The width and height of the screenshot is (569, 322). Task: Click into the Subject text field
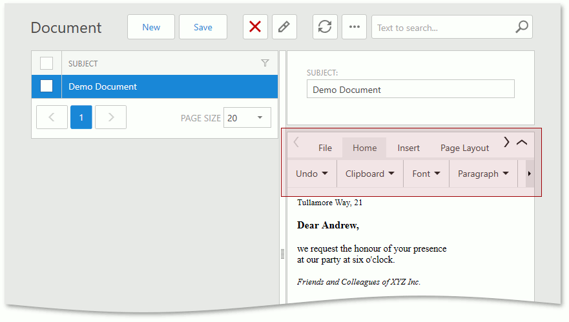pos(410,90)
